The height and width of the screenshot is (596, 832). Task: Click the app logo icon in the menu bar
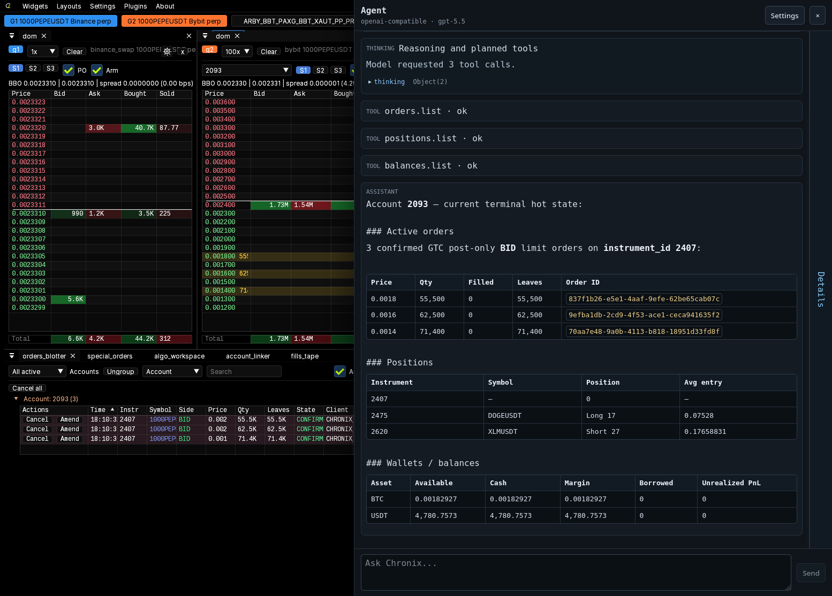pos(8,6)
